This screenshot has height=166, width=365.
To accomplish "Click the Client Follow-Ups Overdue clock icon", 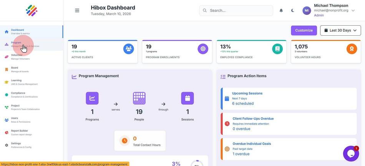I will tap(227, 124).
